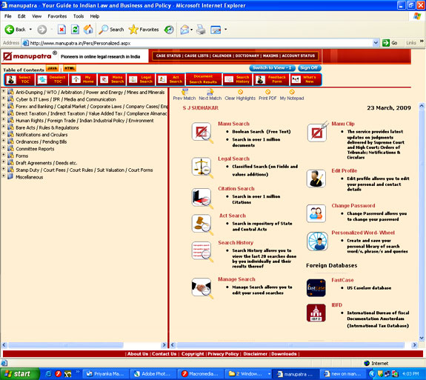The image size is (426, 380).
Task: Open the browser History icon
Action: point(169,30)
